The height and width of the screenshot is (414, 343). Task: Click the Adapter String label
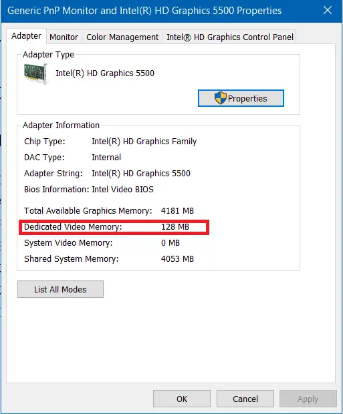point(53,174)
